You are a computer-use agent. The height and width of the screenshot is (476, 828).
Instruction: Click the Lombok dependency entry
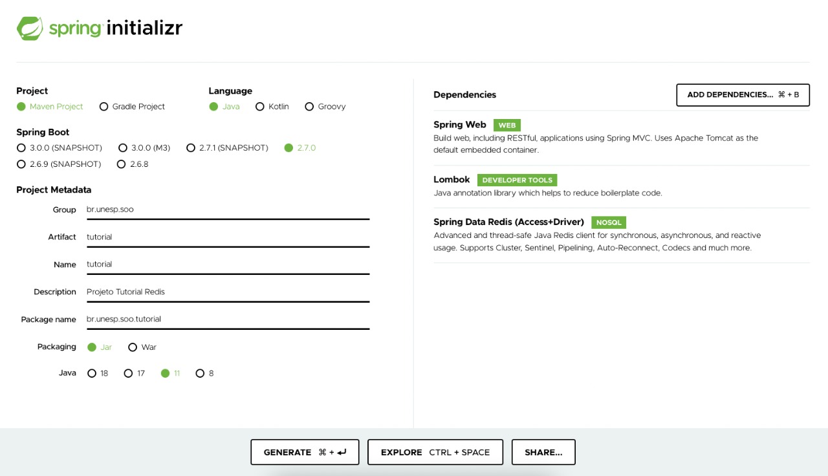pyautogui.click(x=621, y=186)
